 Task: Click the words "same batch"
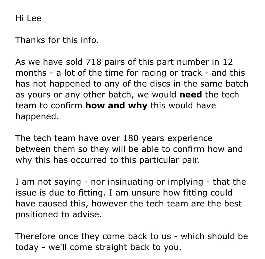[x=227, y=84]
